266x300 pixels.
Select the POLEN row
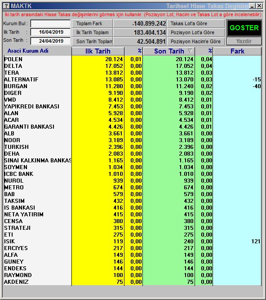133,59
